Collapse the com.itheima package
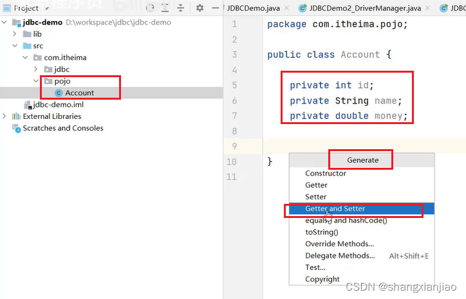 [26, 57]
